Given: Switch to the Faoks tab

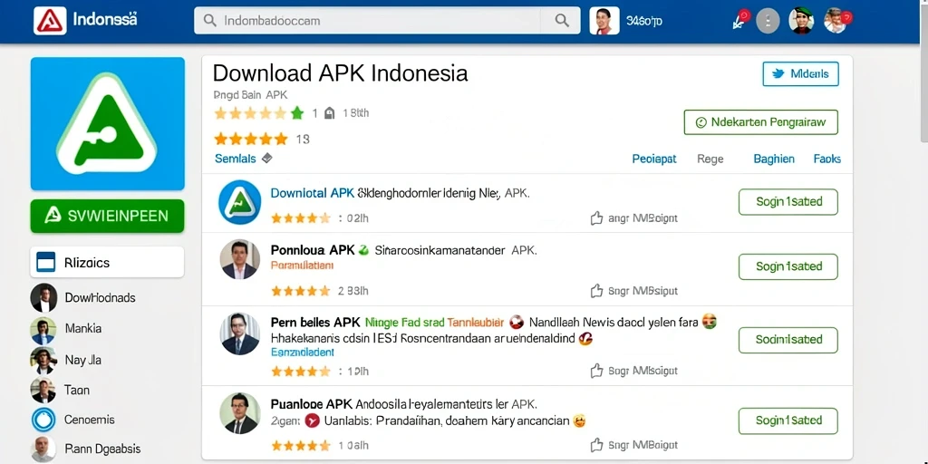Looking at the screenshot, I should 827,159.
